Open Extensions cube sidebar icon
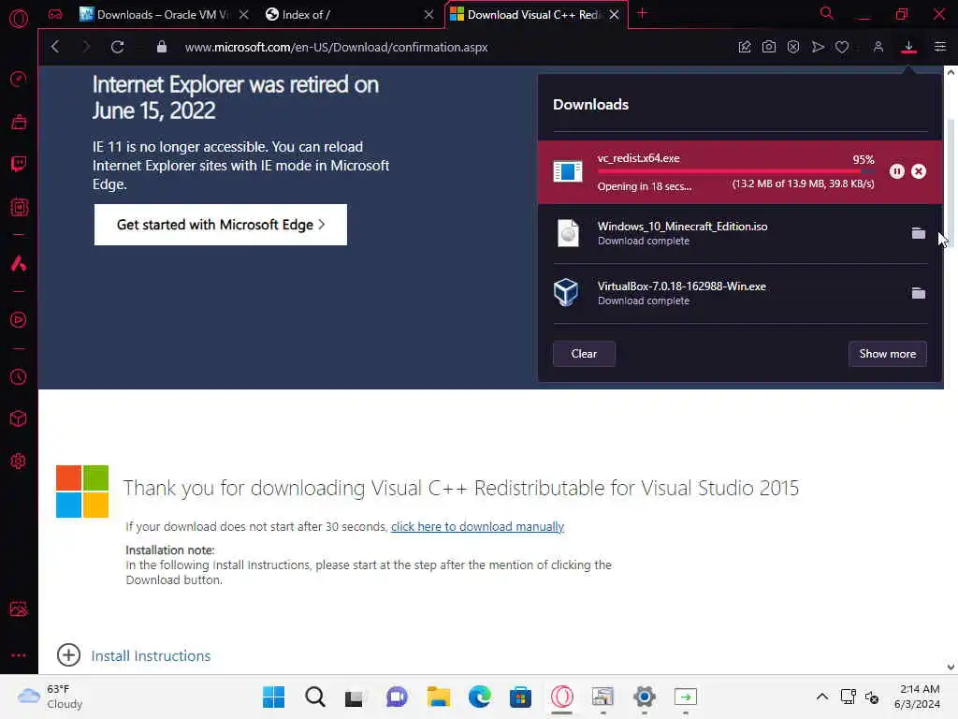 pyautogui.click(x=19, y=418)
